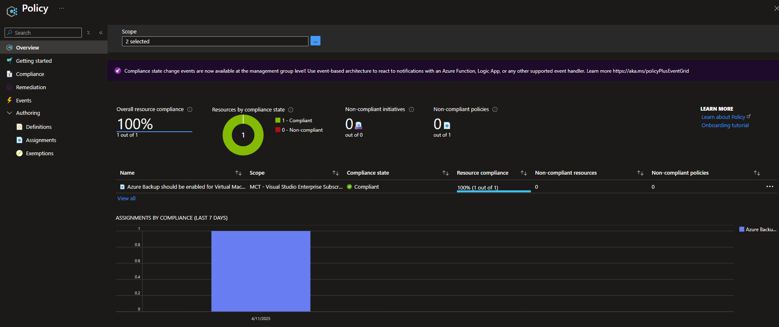Screen dimensions: 779x327
Task: Click info icon beside Non-compliant policies
Action: [x=495, y=109]
